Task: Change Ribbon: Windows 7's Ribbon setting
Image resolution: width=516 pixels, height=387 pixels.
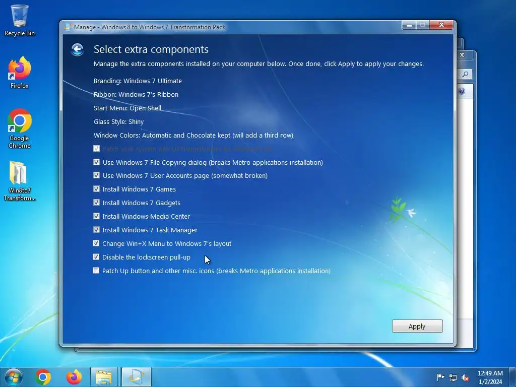Action: [136, 94]
